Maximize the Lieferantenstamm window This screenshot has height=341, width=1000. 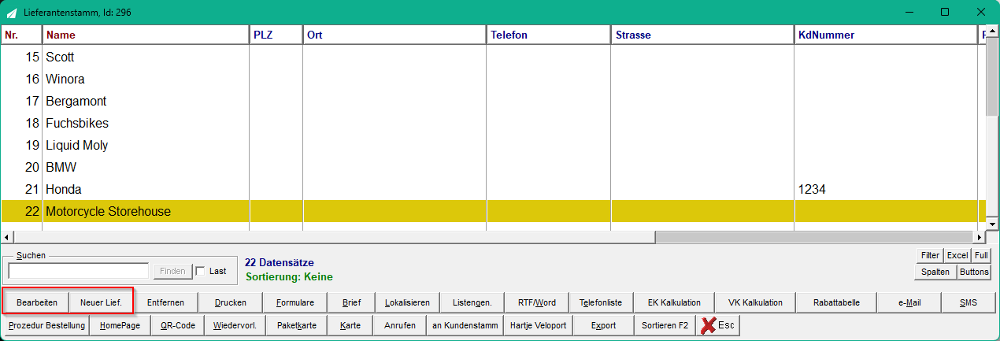click(x=945, y=13)
